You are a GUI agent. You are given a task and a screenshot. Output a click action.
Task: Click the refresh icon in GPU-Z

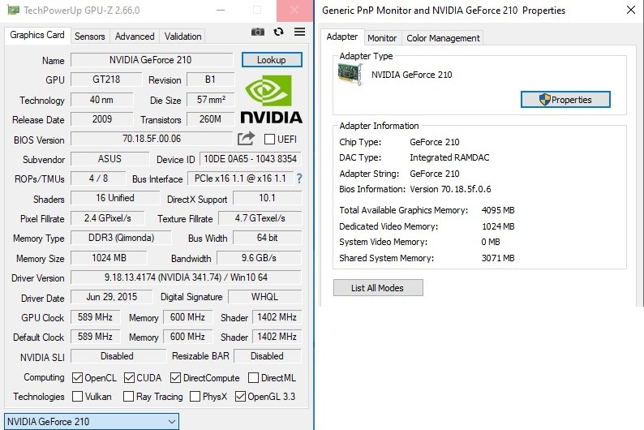point(279,32)
